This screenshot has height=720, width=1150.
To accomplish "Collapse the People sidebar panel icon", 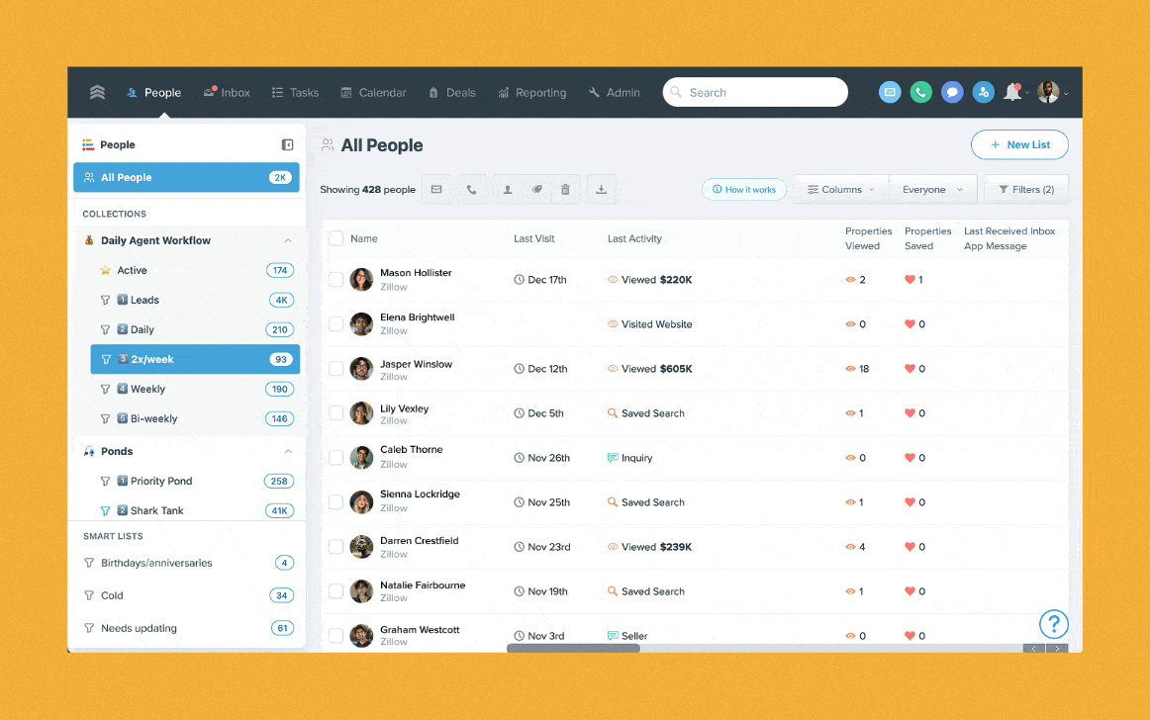I will click(288, 144).
